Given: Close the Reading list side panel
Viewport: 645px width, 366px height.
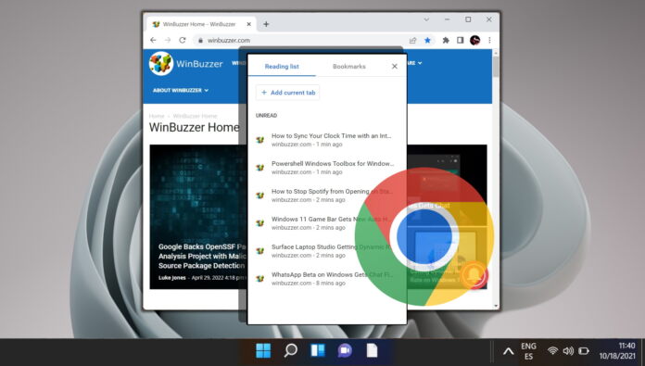Looking at the screenshot, I should pos(395,66).
